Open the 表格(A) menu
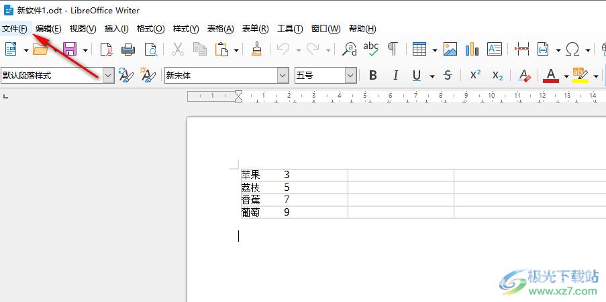This screenshot has height=302, width=606. (221, 29)
